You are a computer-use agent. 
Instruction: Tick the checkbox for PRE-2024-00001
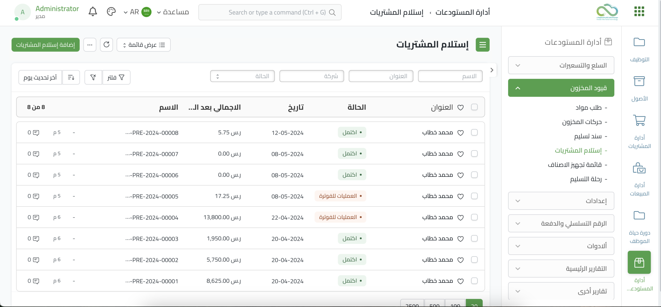[474, 281]
